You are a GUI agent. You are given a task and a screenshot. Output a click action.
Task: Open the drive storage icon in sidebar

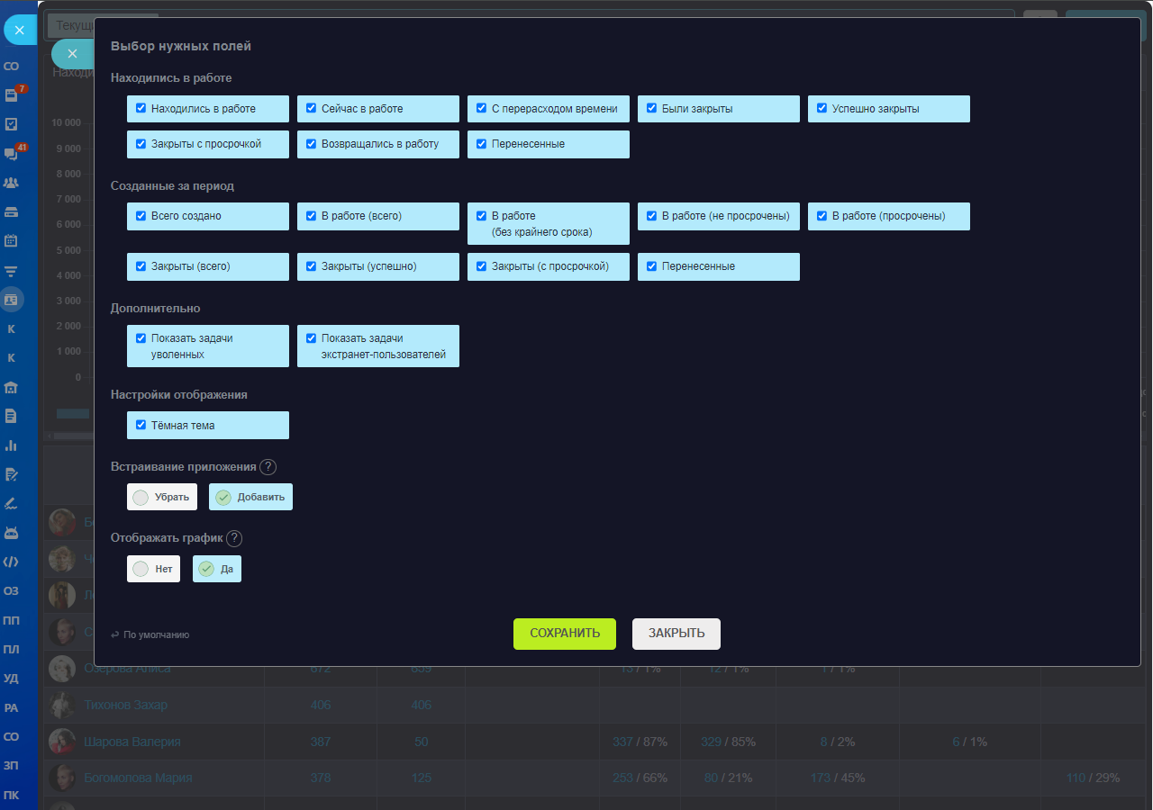click(x=12, y=211)
